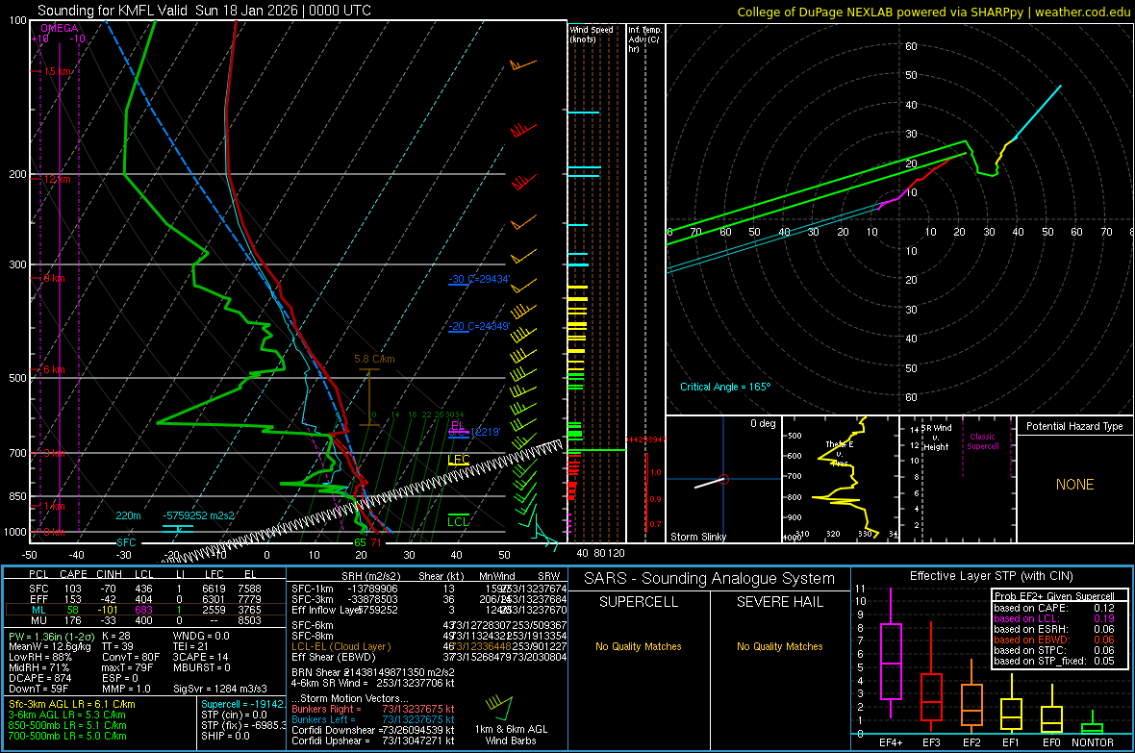Click the LCL-EL (Cloud Layer) row

click(x=429, y=646)
